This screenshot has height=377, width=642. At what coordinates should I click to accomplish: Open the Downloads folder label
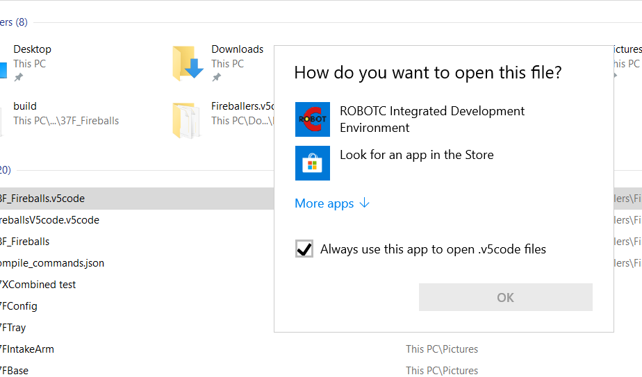238,49
